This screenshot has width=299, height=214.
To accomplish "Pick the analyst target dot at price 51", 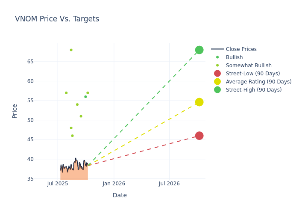I will coord(81,116).
